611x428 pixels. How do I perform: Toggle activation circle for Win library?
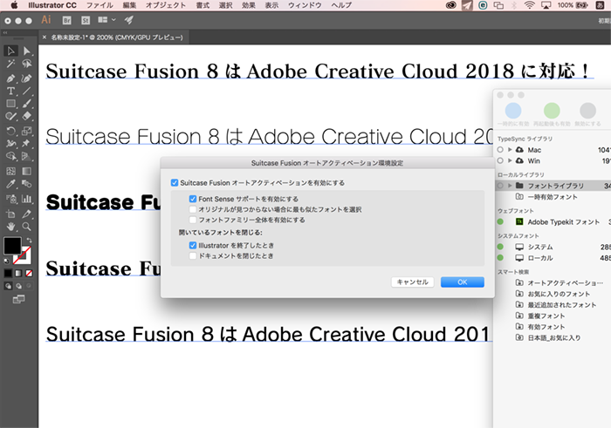(500, 160)
